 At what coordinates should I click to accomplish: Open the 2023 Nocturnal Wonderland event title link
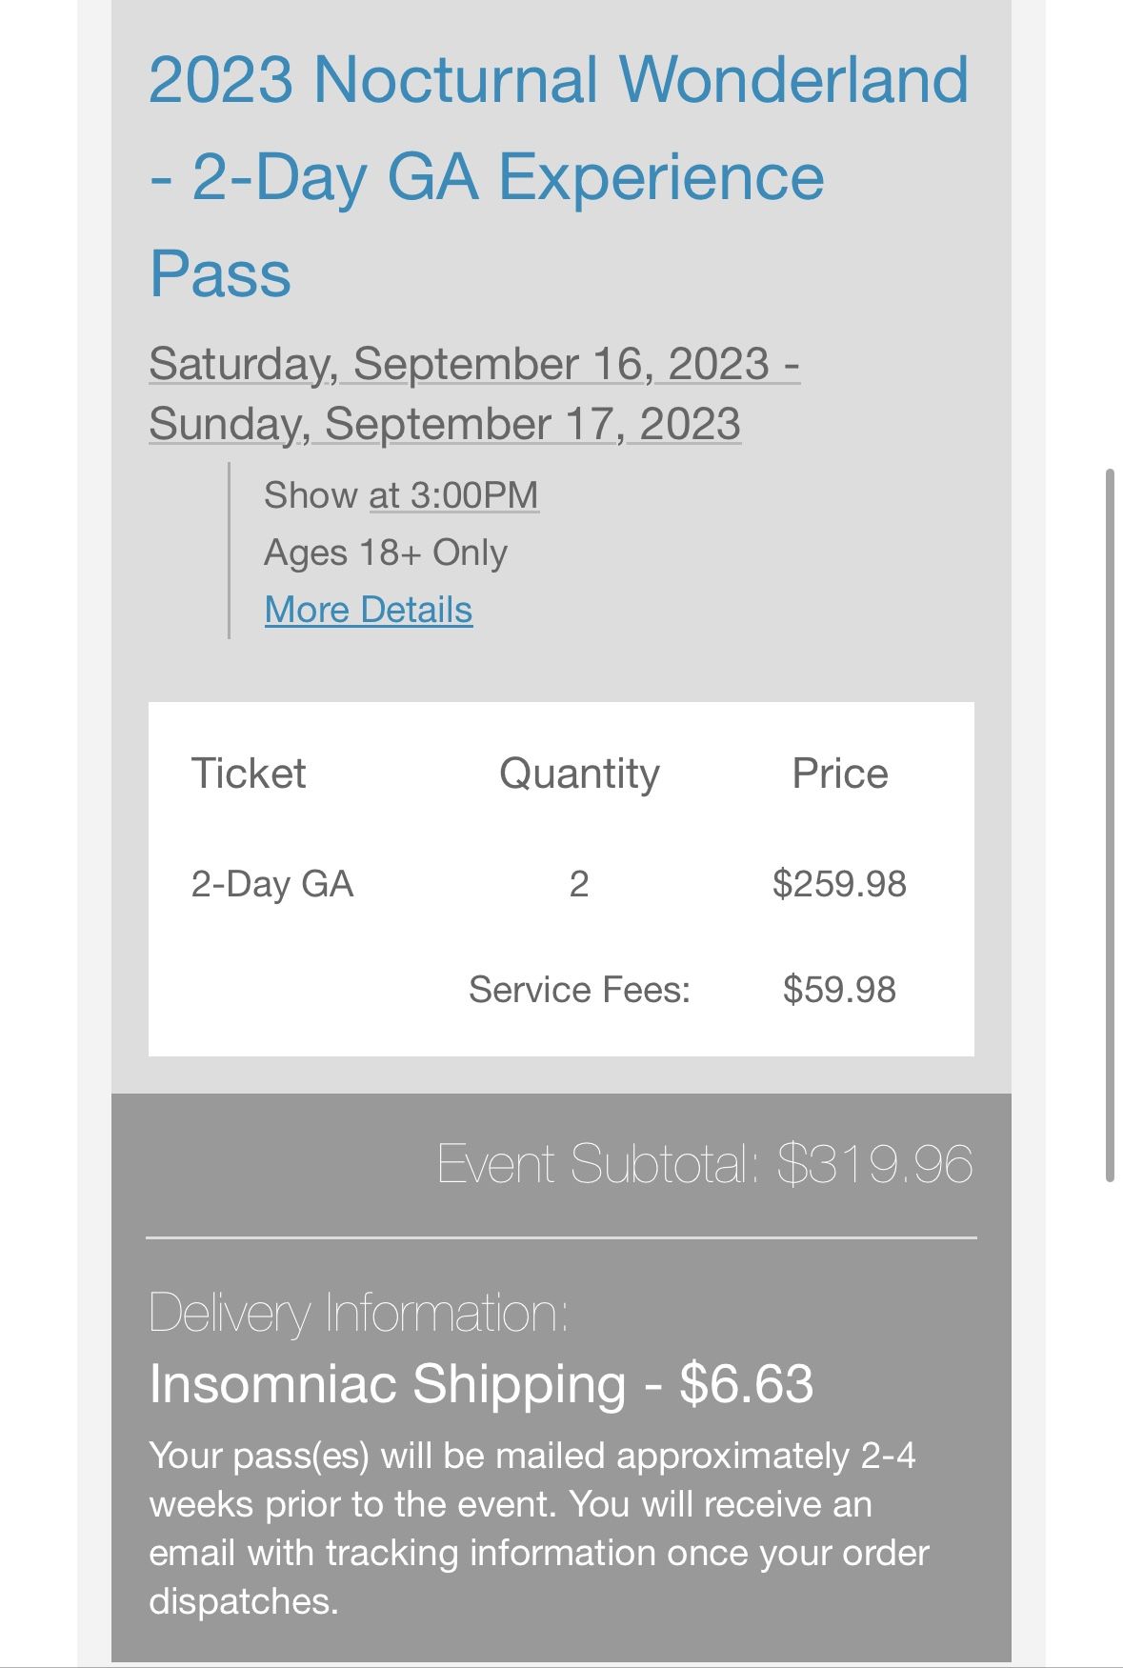click(558, 176)
